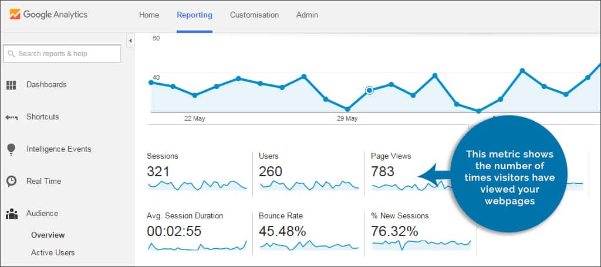Switch to the Reporting tab
Image resolution: width=601 pixels, height=267 pixels.
point(194,15)
